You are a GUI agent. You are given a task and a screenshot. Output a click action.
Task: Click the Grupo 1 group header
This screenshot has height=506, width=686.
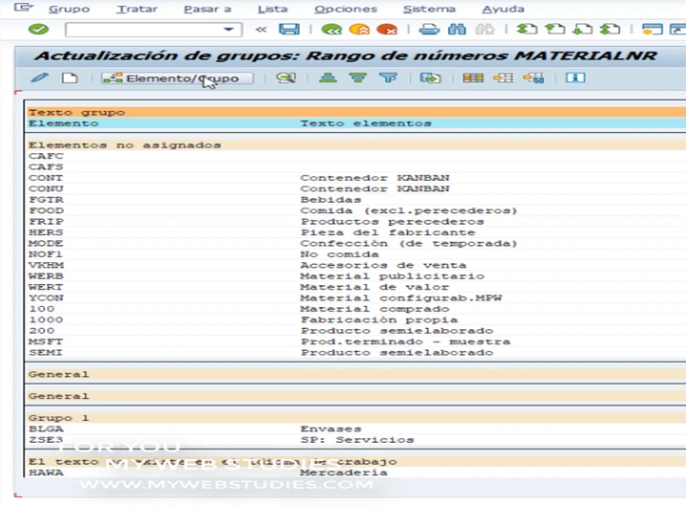click(356, 418)
